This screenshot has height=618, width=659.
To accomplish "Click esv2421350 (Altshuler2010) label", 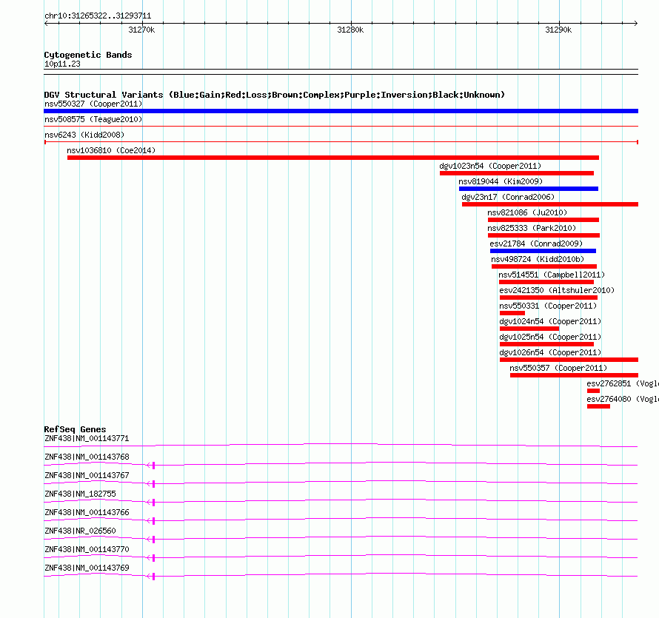I will (x=557, y=290).
